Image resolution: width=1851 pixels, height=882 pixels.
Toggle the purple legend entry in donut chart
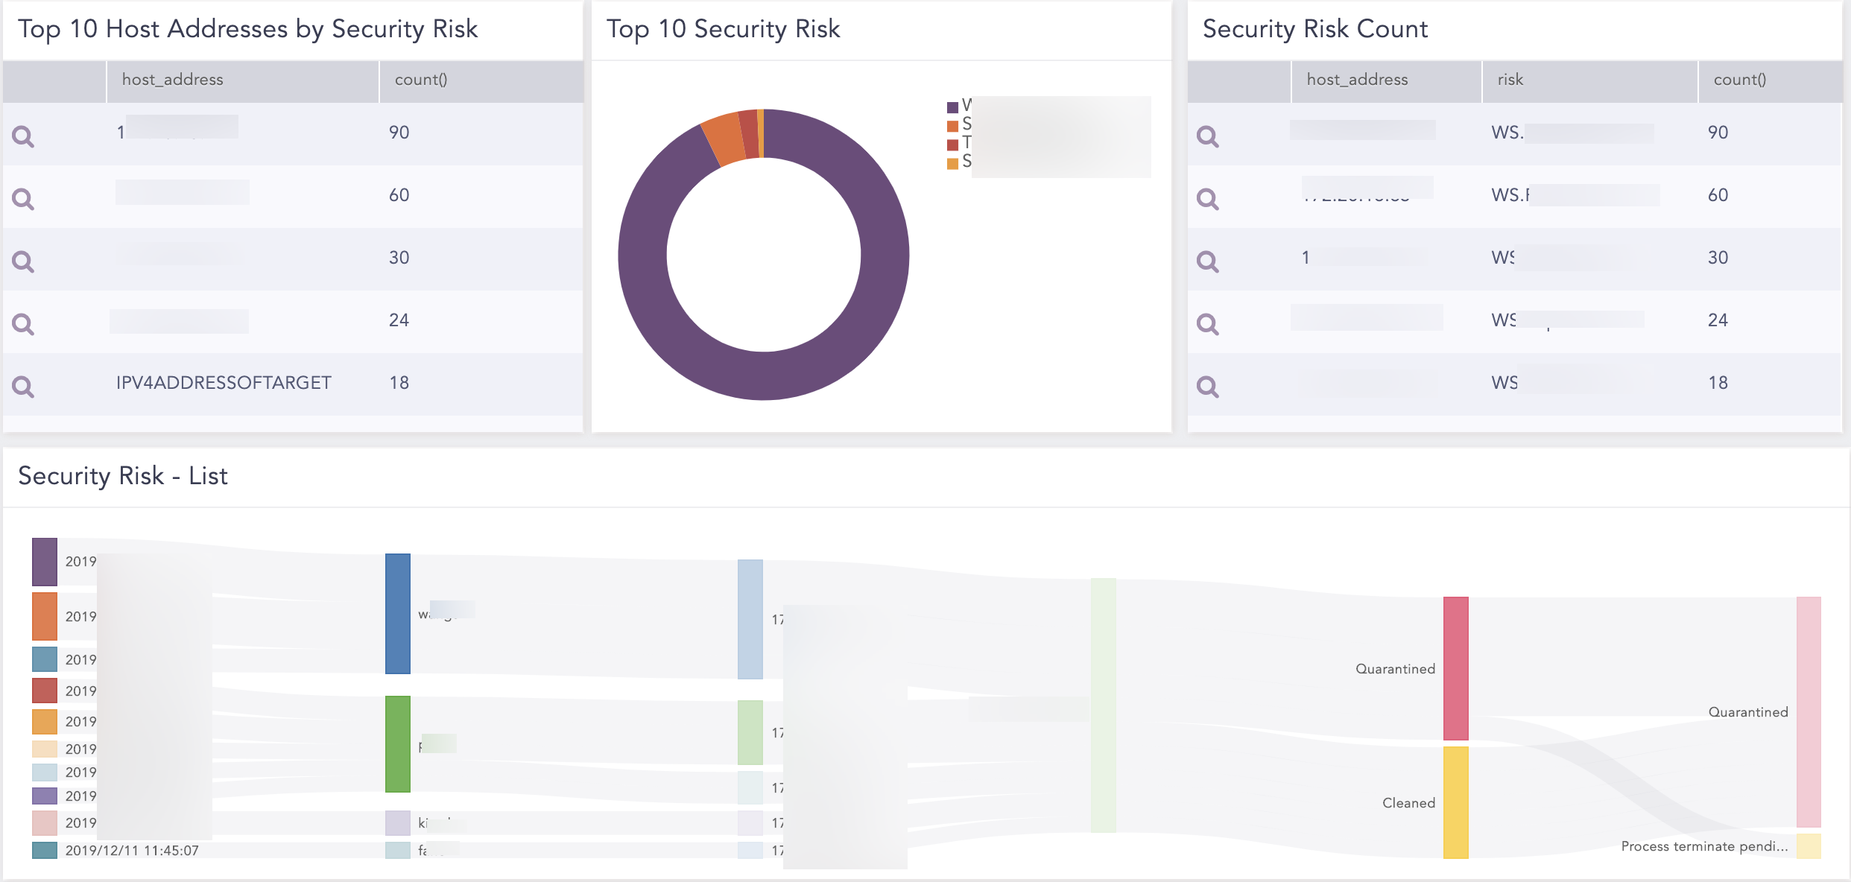[x=953, y=107]
